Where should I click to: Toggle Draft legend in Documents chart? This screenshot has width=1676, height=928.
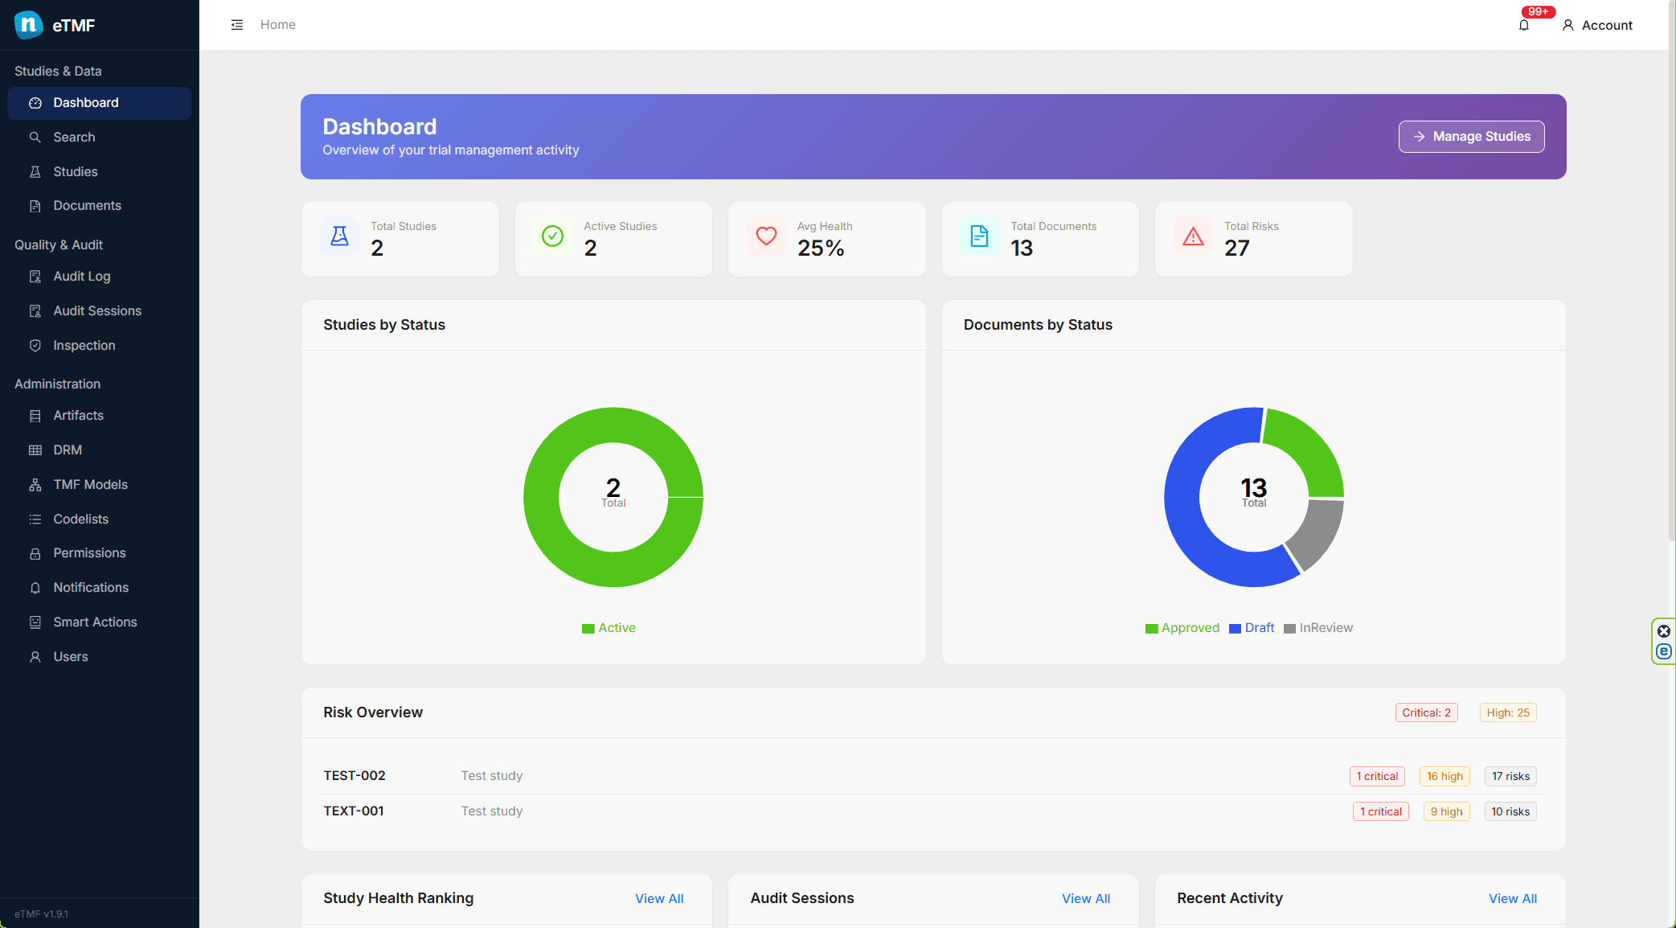click(1252, 628)
